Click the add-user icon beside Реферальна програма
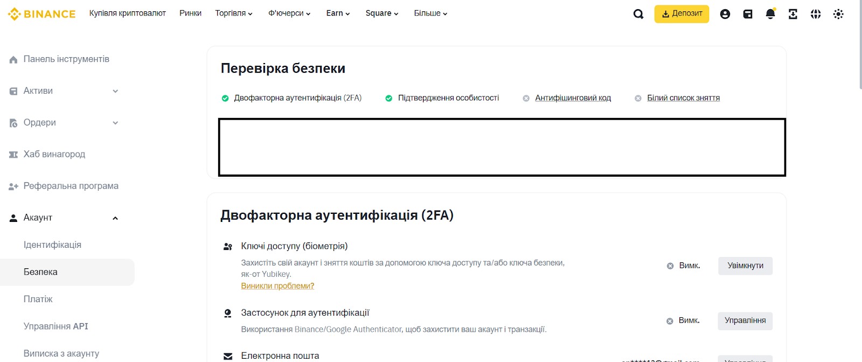This screenshot has width=862, height=362. 13,186
